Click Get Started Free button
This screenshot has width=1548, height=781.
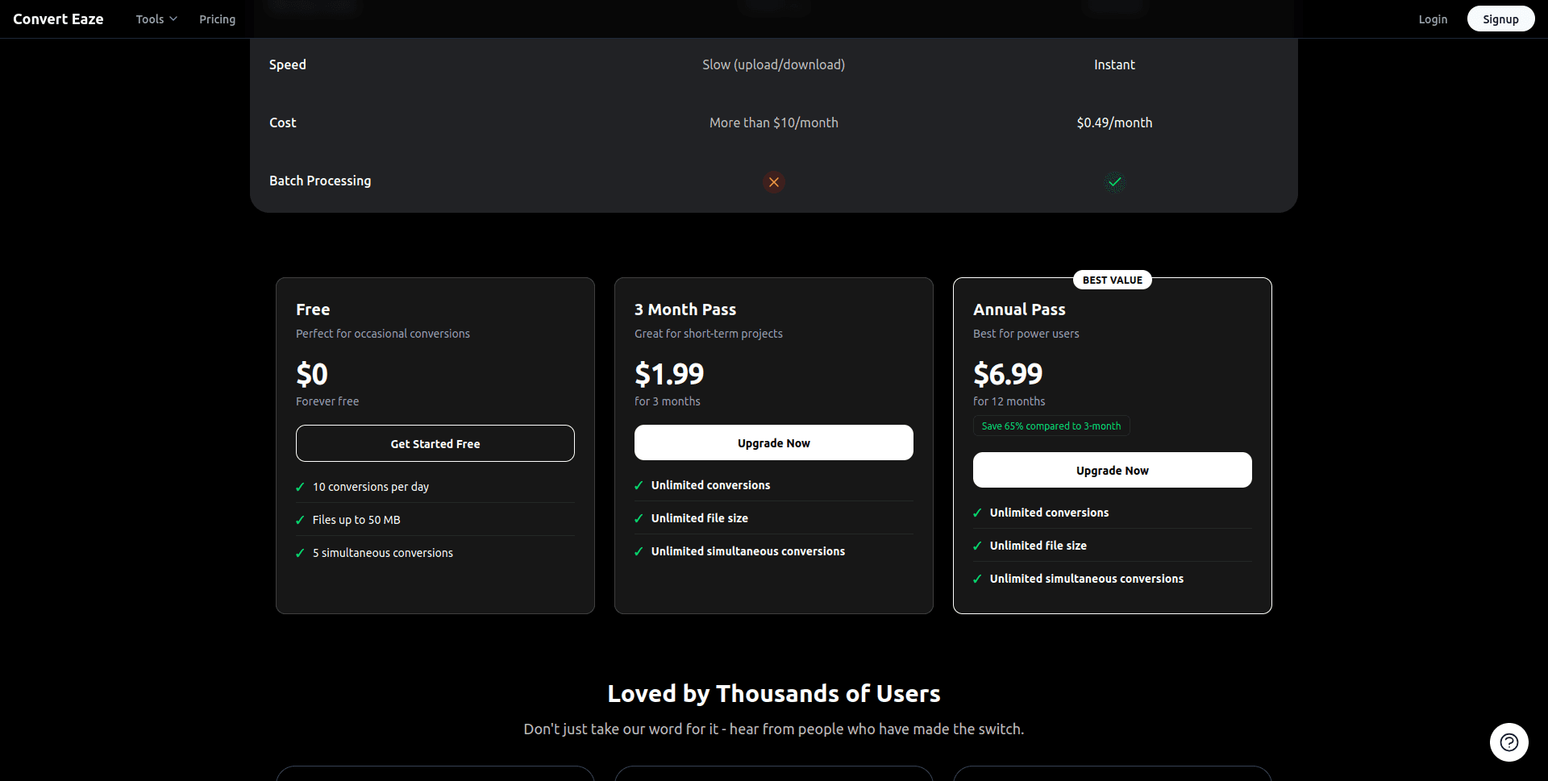435,443
